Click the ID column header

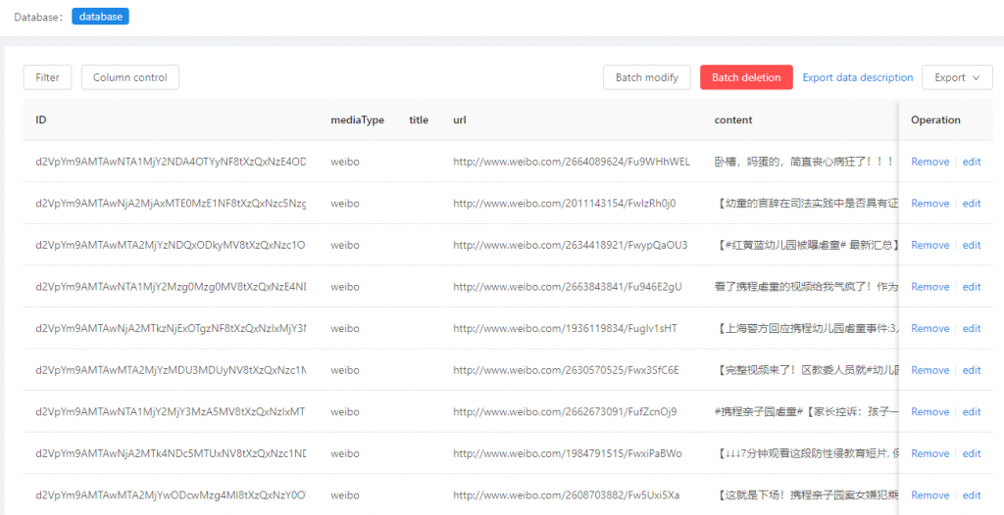41,119
